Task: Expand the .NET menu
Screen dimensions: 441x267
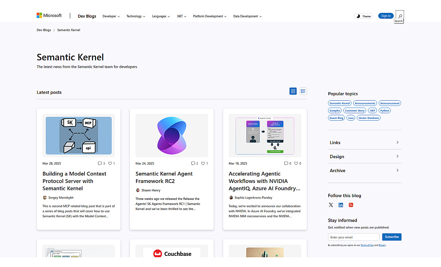Action: (181, 16)
